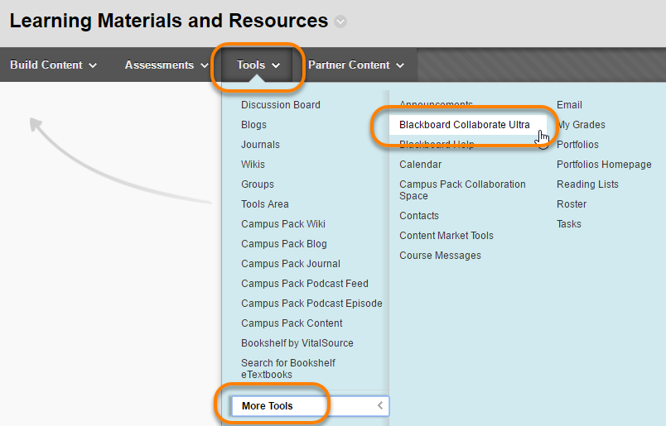Viewport: 666px width, 426px height.
Task: Open My Grades entry
Action: (x=581, y=125)
